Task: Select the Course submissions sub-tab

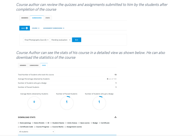Action: 36,28
